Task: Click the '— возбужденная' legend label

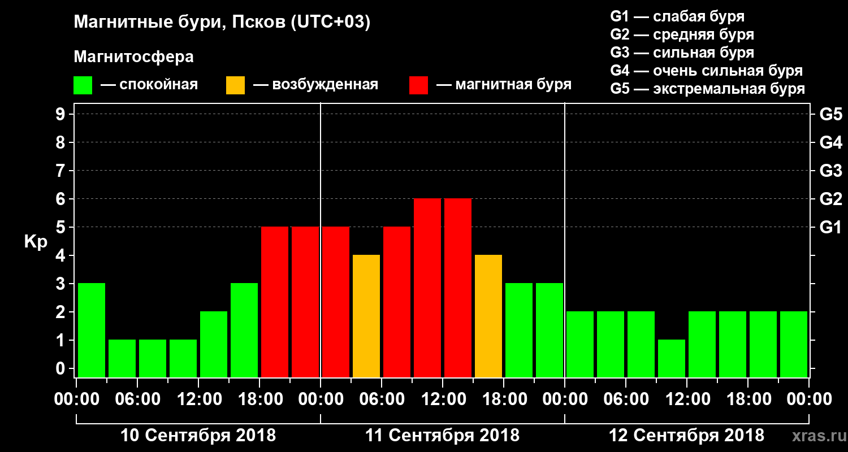Action: (316, 85)
